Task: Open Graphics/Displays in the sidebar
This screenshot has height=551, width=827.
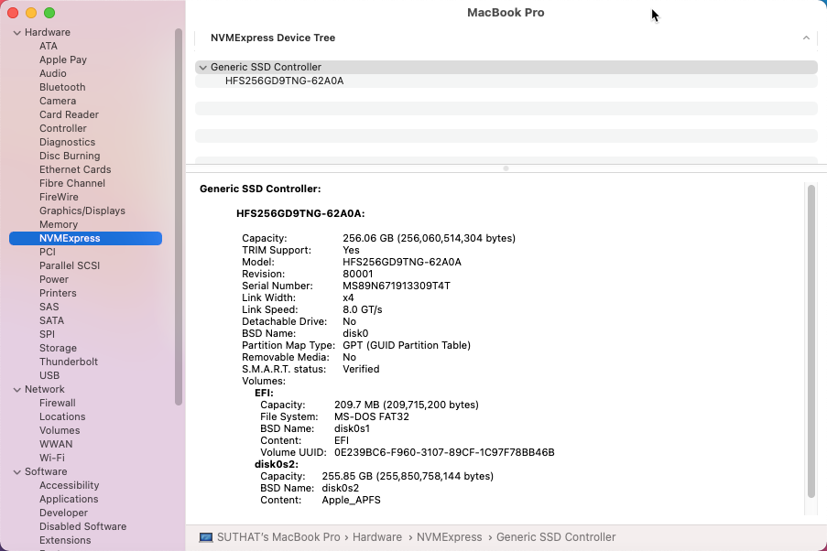Action: [x=82, y=211]
